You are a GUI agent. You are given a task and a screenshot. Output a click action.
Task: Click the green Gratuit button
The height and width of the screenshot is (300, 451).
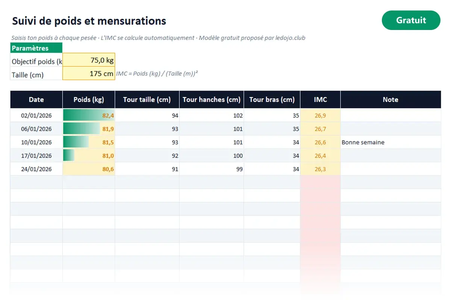click(x=411, y=20)
